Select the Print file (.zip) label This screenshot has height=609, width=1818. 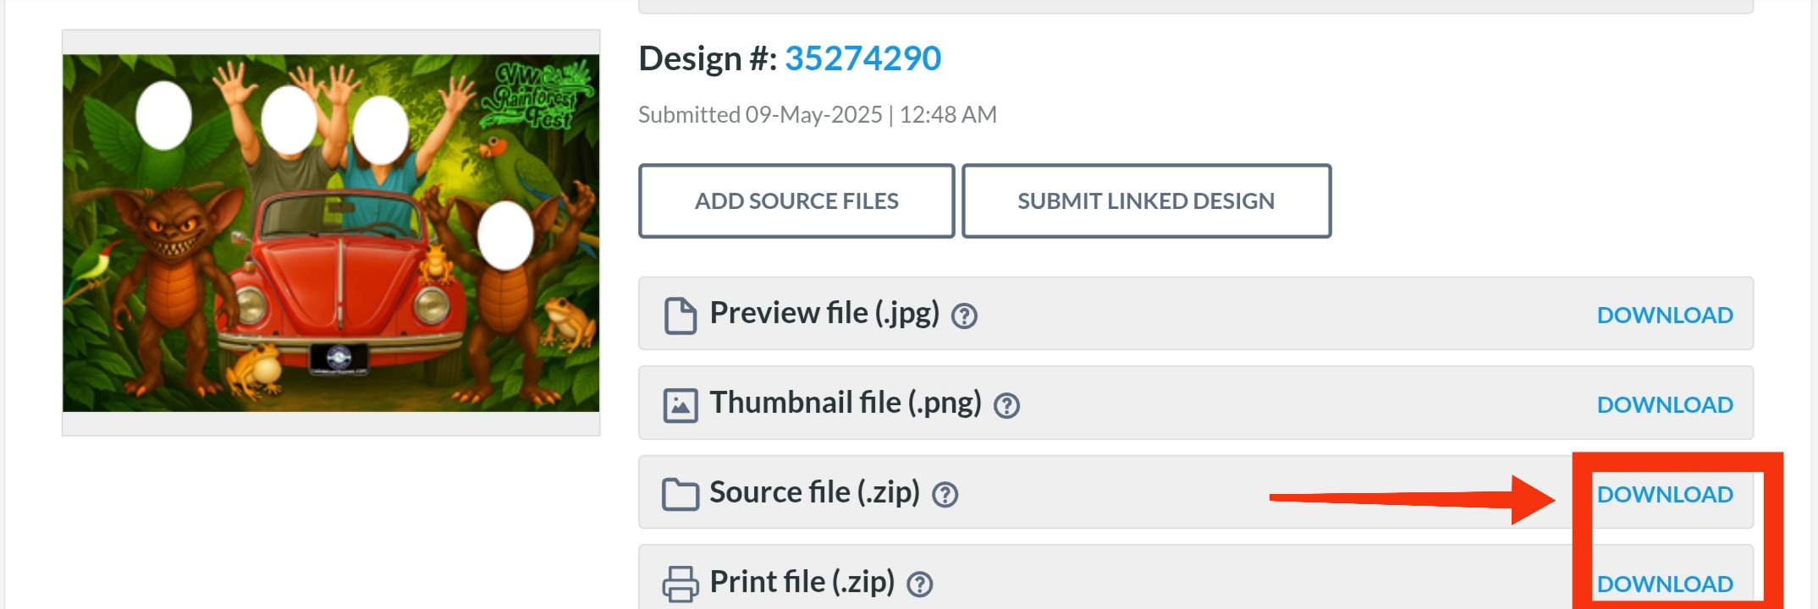click(802, 582)
